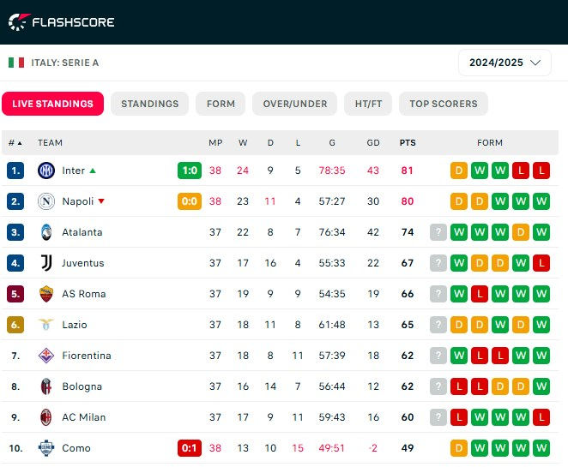Click the Lazio team name link
Viewport: 568px width, 467px height.
coord(75,325)
